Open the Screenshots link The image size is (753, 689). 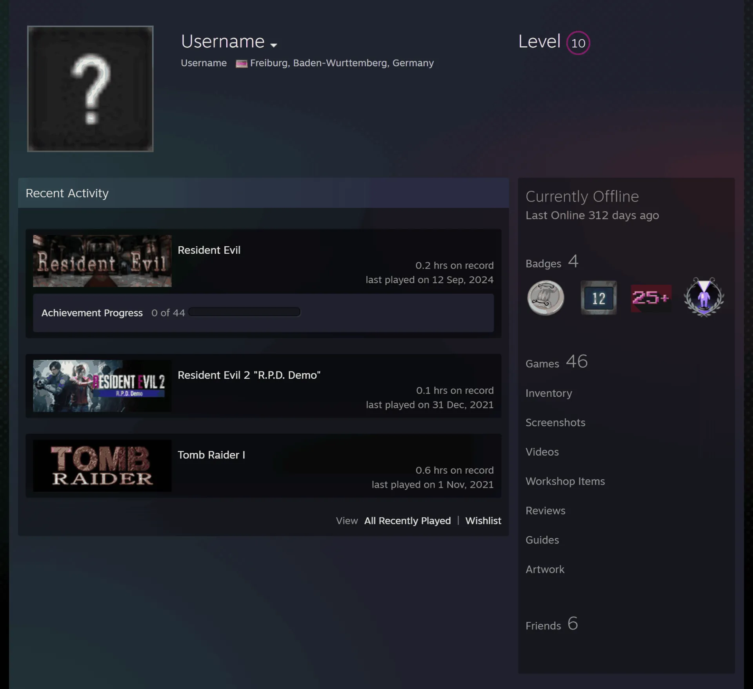click(555, 422)
